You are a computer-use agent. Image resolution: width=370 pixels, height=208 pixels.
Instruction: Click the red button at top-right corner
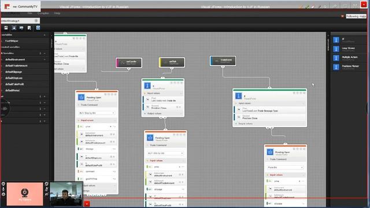coord(364,5)
